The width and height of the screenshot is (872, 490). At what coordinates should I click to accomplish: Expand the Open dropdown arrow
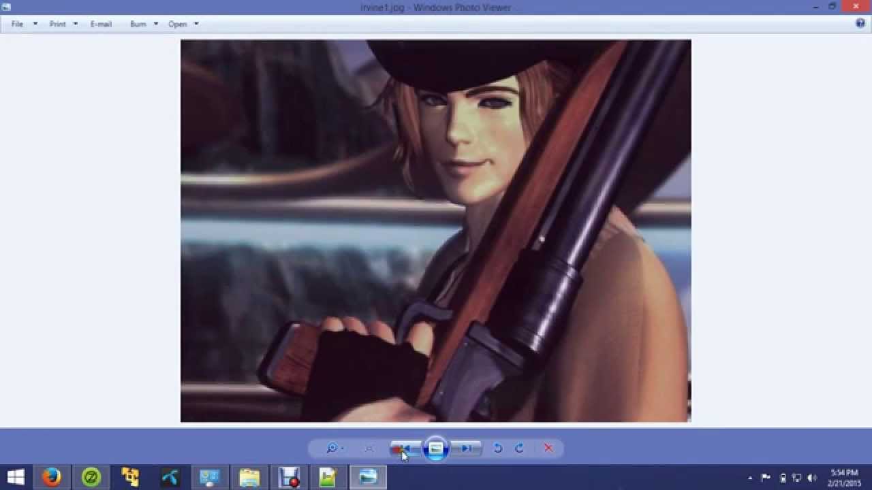[196, 24]
